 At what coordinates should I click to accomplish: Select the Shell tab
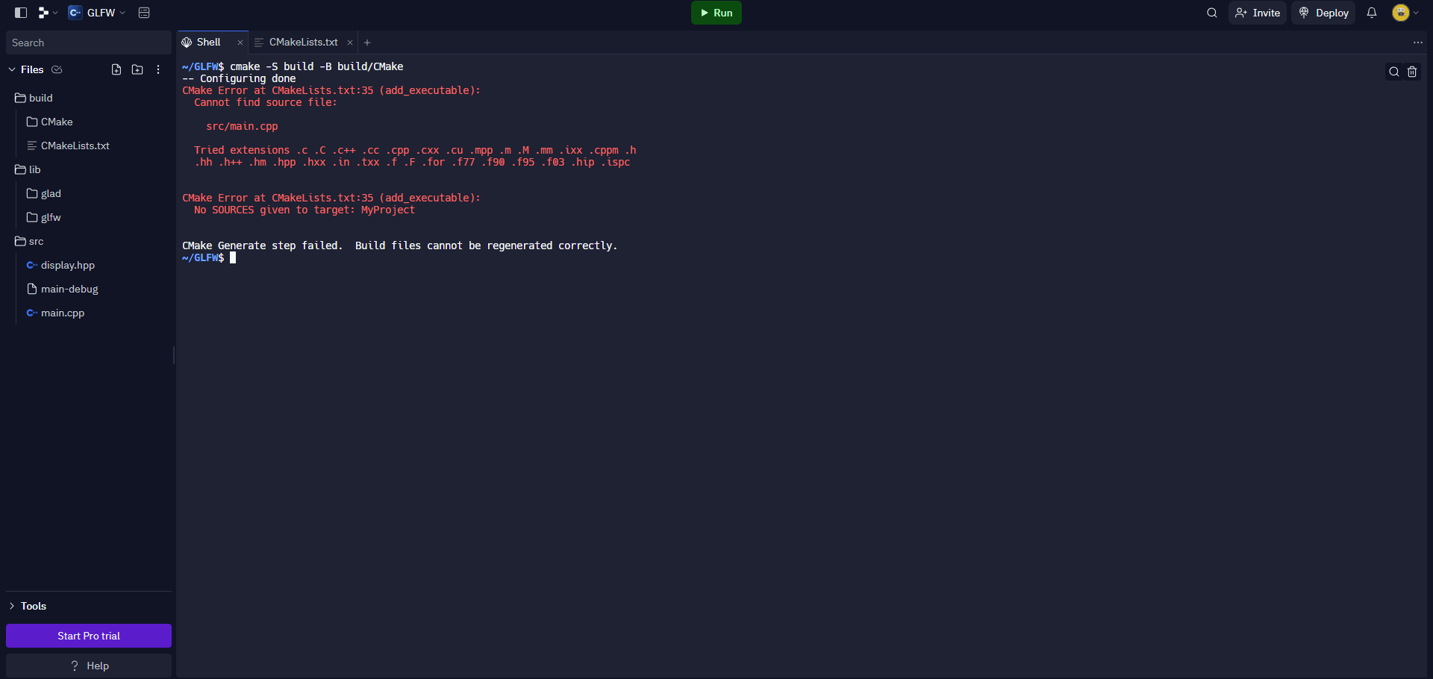tap(208, 43)
